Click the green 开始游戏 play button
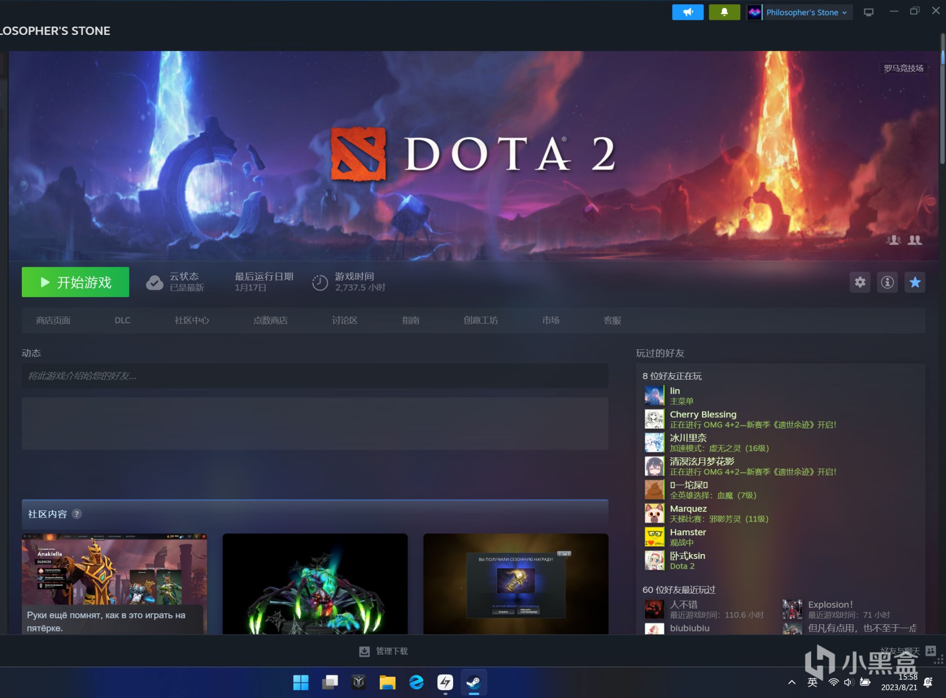946x698 pixels. (75, 282)
